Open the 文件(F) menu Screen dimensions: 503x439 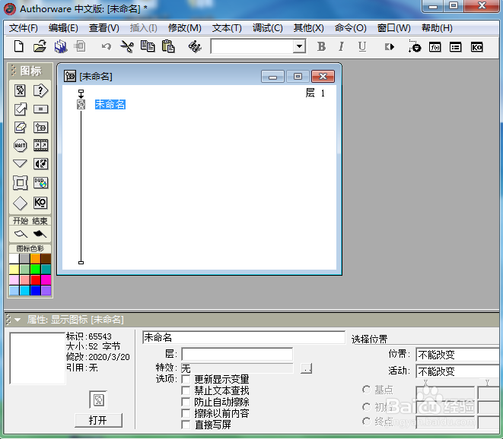click(x=24, y=28)
